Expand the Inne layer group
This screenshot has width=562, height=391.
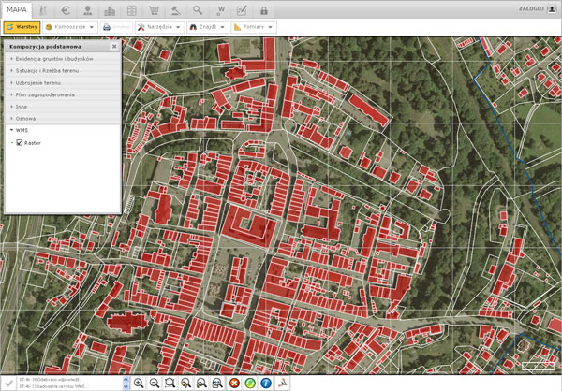click(63, 107)
